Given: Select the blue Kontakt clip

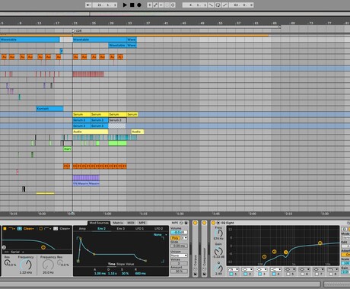Looking at the screenshot, I should tap(49, 109).
